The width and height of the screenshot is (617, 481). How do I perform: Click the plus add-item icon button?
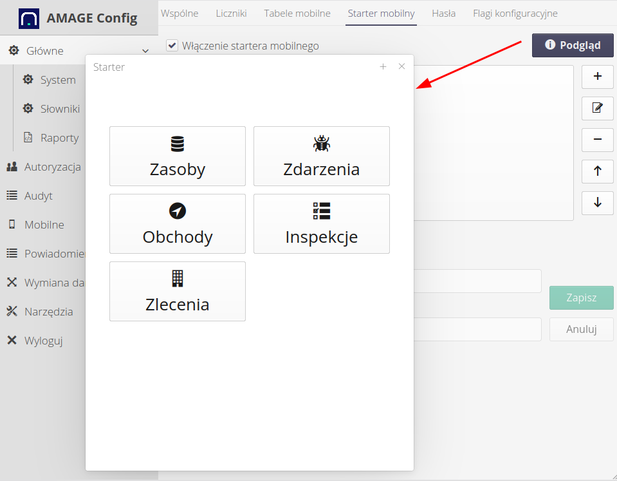coord(597,77)
